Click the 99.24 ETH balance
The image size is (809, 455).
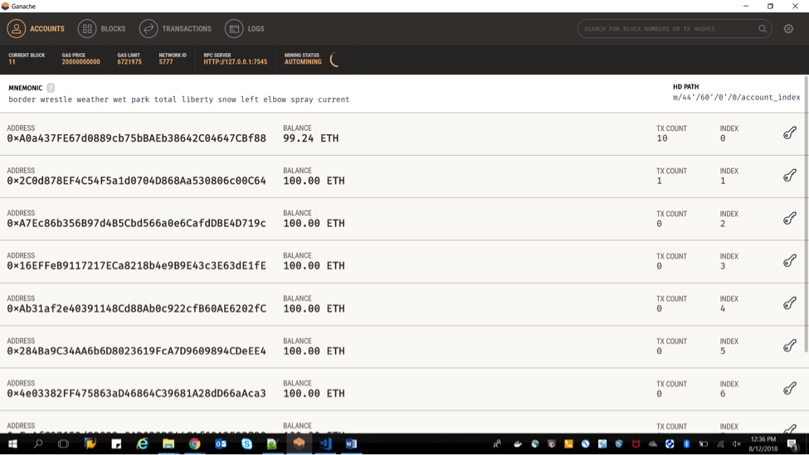pyautogui.click(x=310, y=138)
